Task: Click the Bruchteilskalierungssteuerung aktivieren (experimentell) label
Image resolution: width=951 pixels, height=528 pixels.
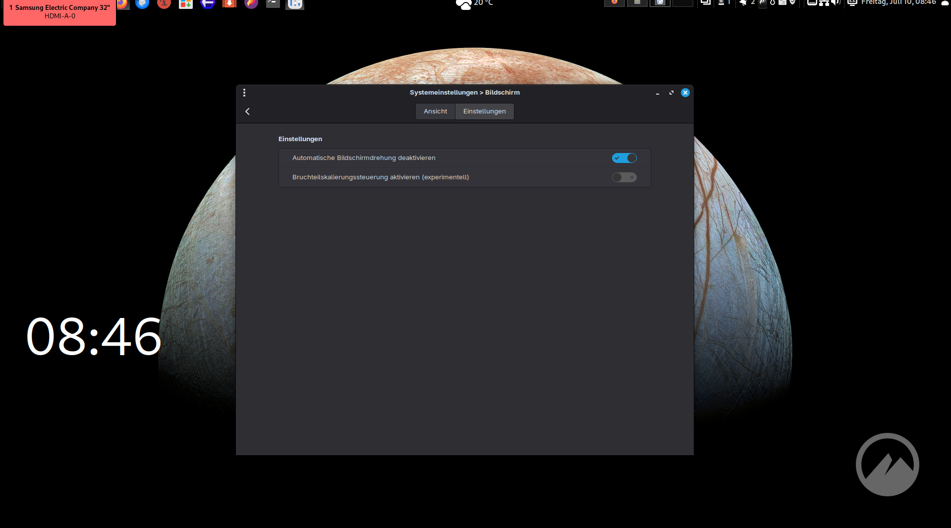Action: point(381,177)
